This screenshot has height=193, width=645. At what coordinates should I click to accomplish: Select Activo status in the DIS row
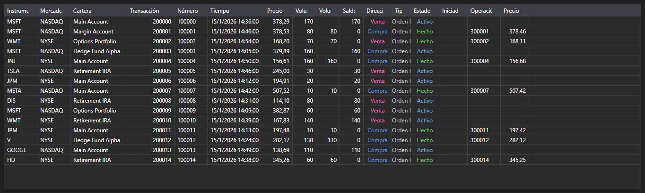(x=425, y=101)
